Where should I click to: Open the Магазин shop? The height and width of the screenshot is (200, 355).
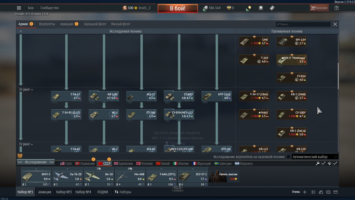pyautogui.click(x=319, y=8)
